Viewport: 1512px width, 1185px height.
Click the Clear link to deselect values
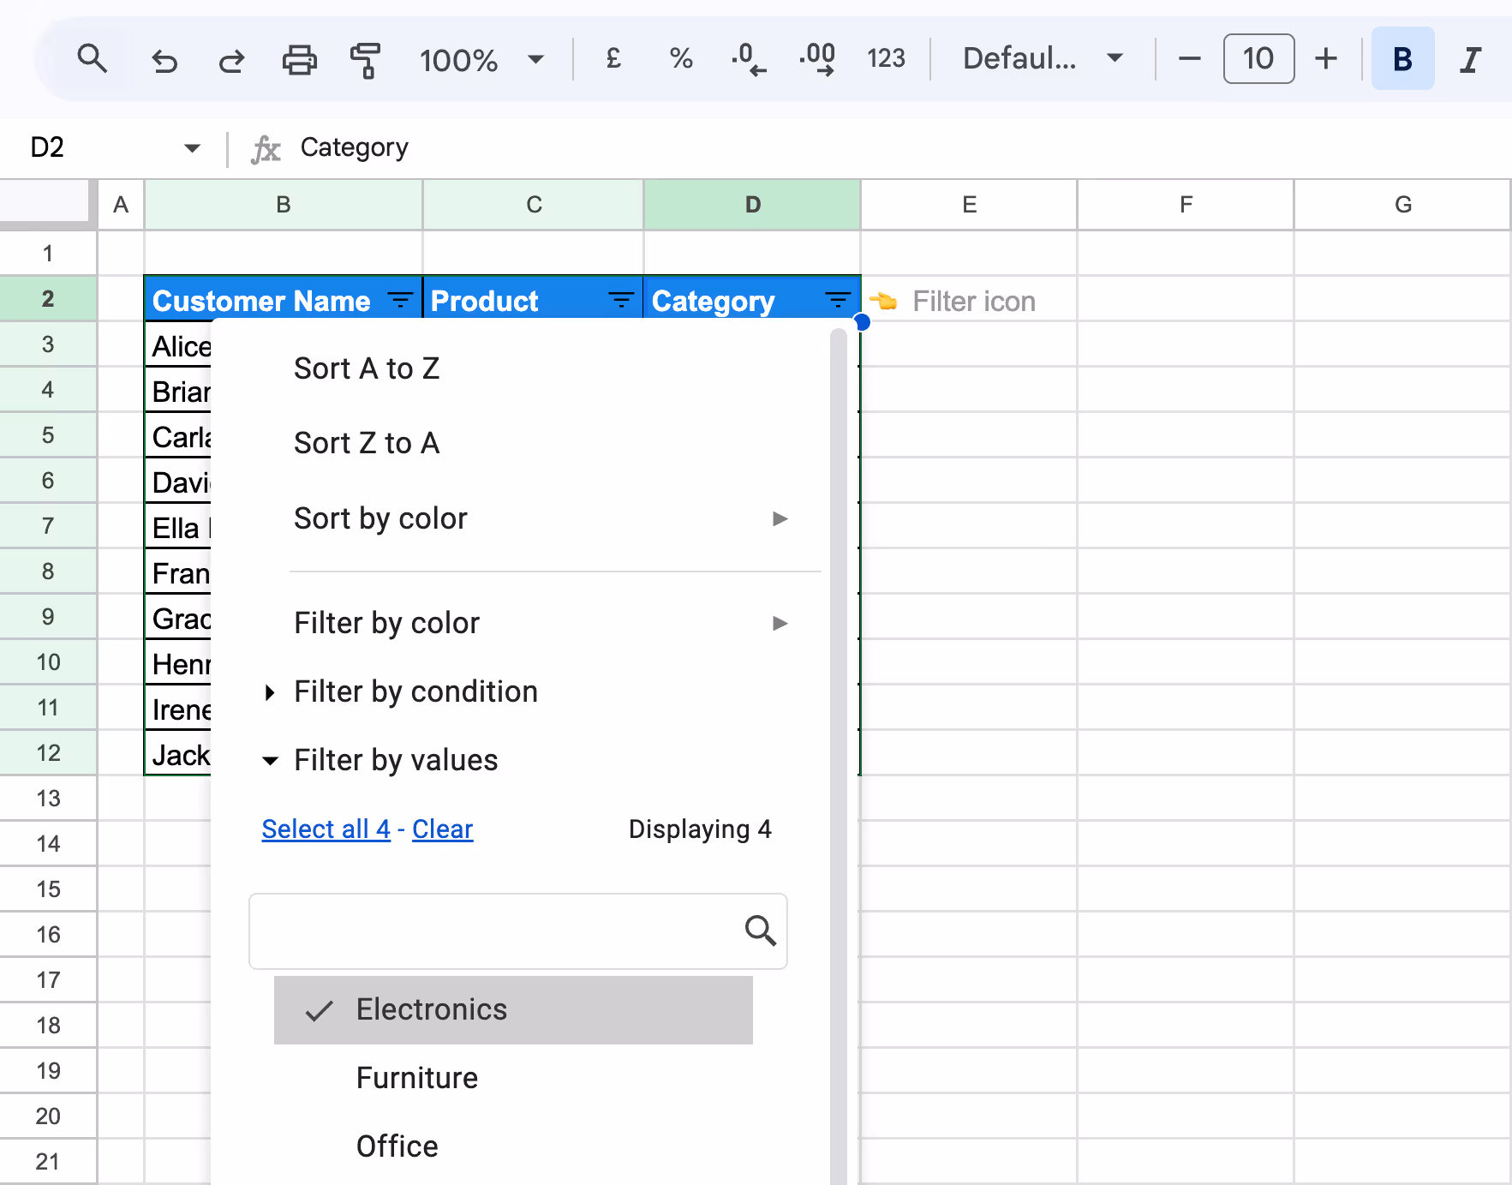pos(442,829)
